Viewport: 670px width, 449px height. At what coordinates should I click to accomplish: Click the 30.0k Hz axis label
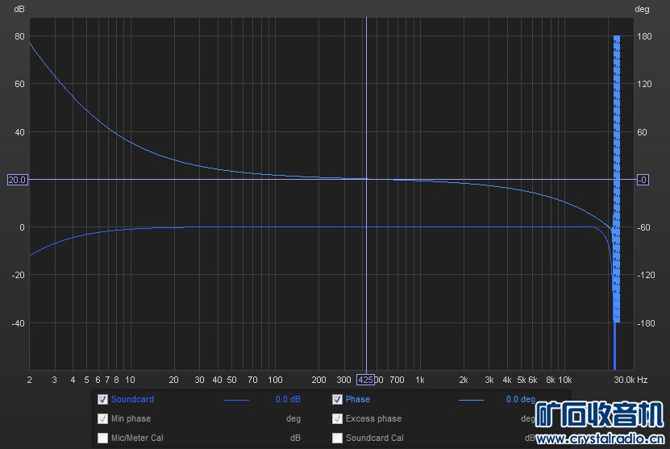(630, 380)
